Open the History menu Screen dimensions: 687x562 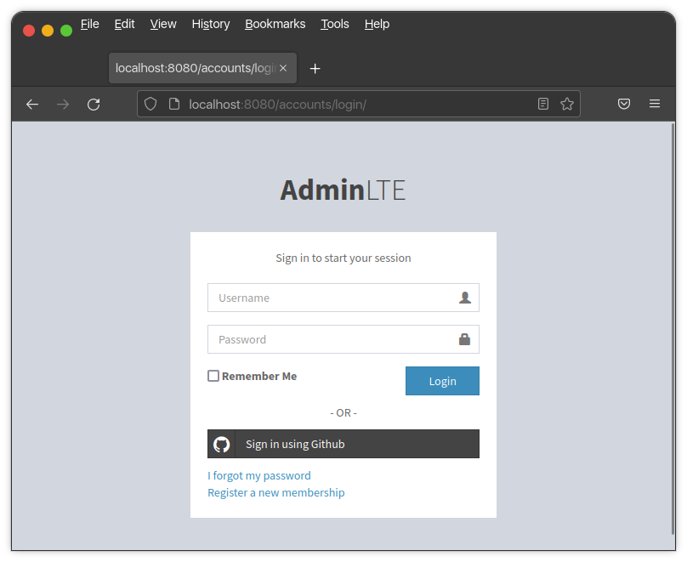pos(211,24)
